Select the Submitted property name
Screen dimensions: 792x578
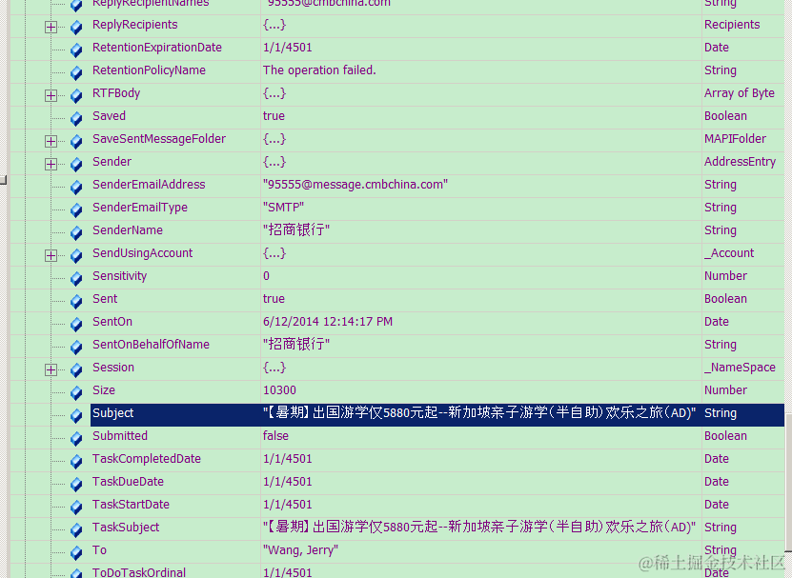pyautogui.click(x=120, y=436)
